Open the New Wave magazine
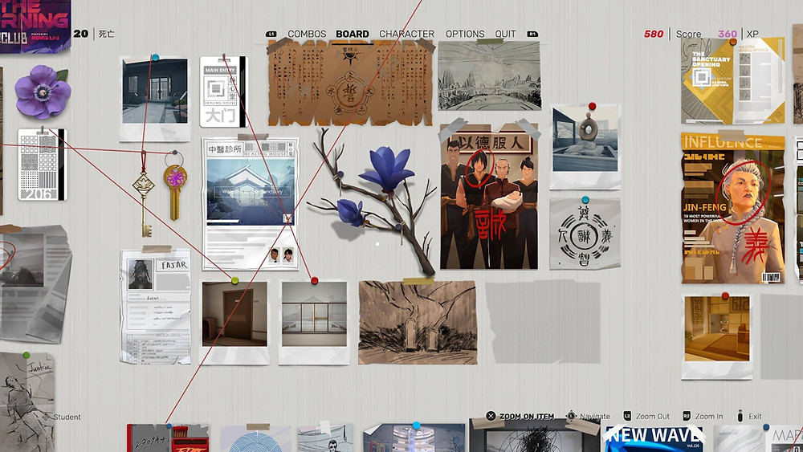803x452 pixels. [654, 438]
